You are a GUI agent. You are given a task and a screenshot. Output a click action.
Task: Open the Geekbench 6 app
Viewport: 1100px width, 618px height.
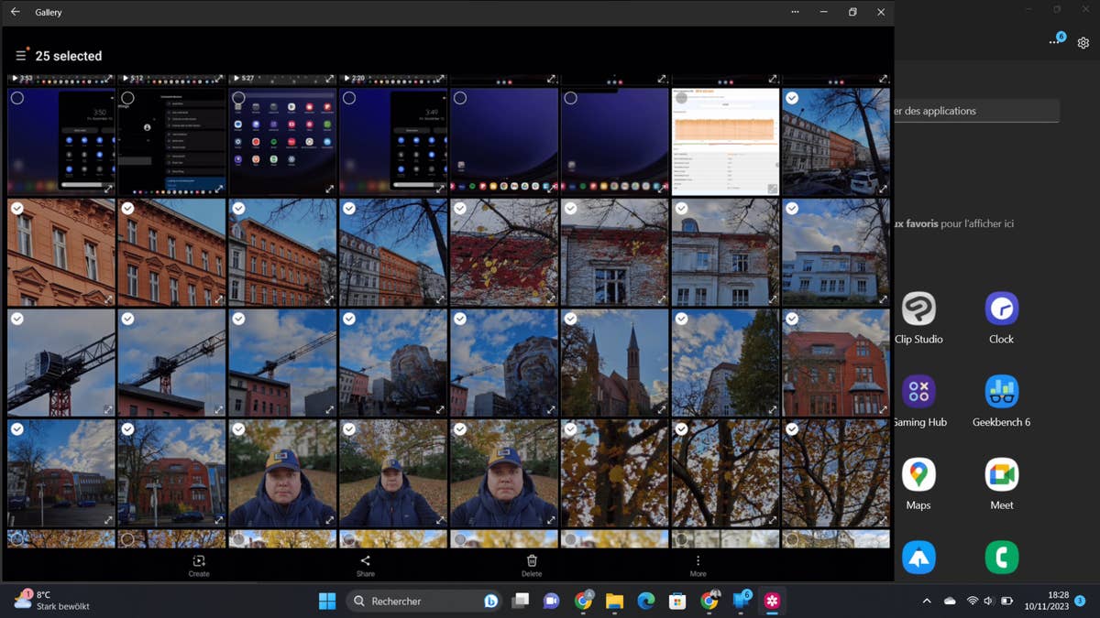[1001, 392]
